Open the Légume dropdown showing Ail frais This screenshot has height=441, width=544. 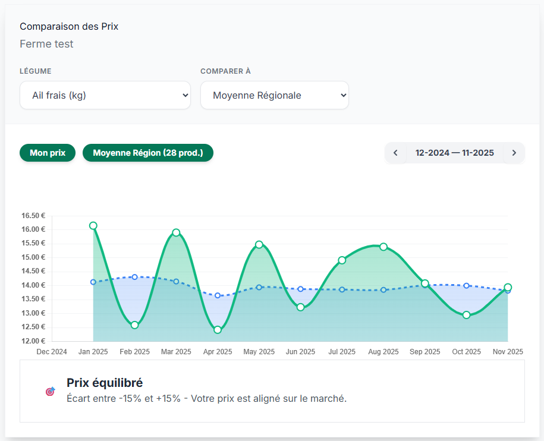(x=105, y=95)
